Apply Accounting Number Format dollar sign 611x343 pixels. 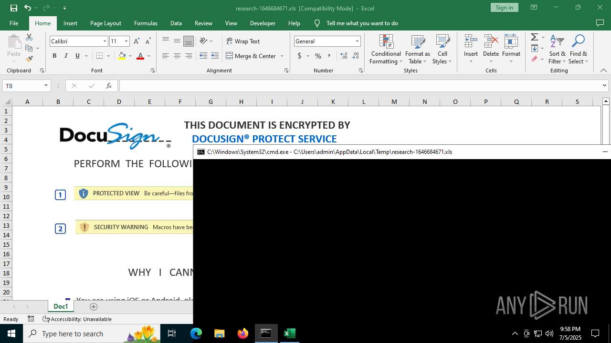click(299, 56)
